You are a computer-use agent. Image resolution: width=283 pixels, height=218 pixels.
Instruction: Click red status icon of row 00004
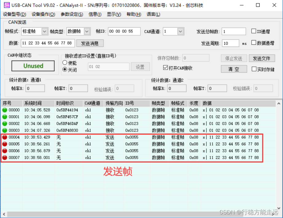pos(5,137)
